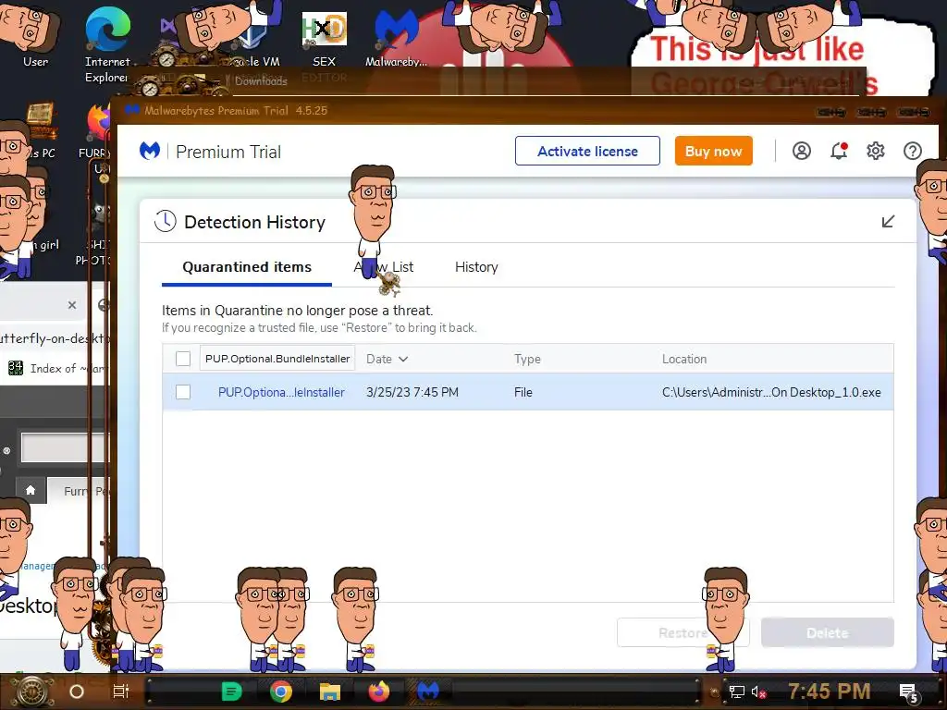
Task: Open the green notes app in taskbar
Action: 231,692
